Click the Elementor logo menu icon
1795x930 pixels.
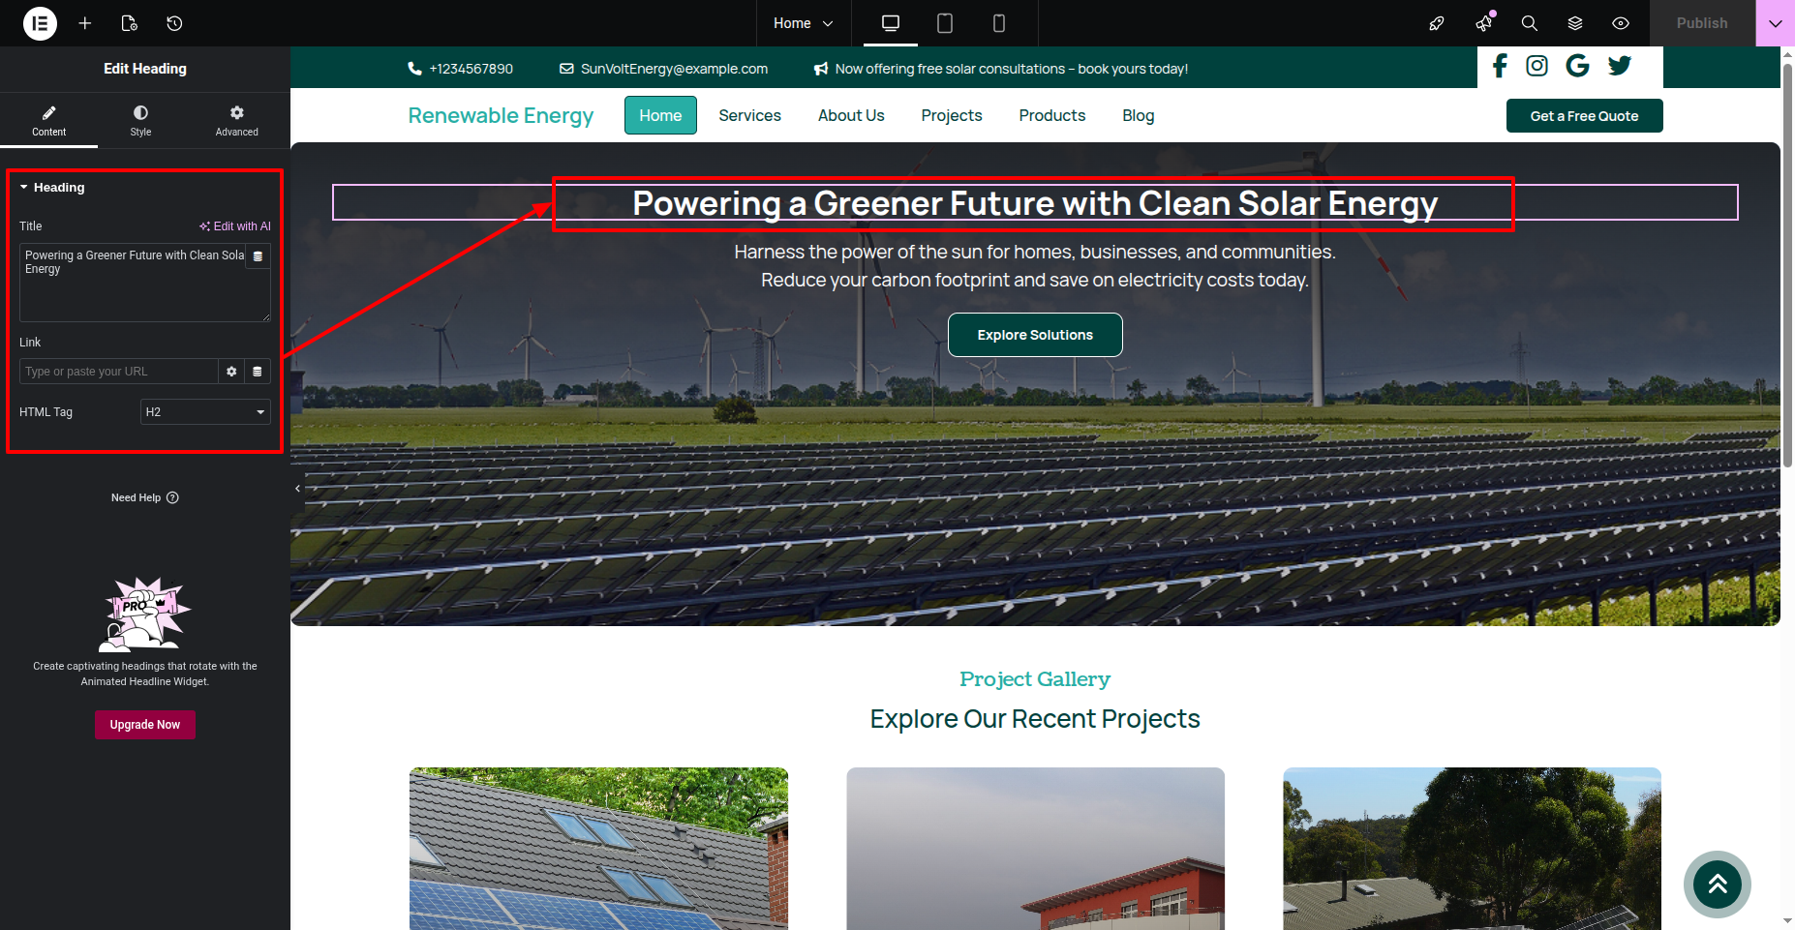(x=40, y=23)
